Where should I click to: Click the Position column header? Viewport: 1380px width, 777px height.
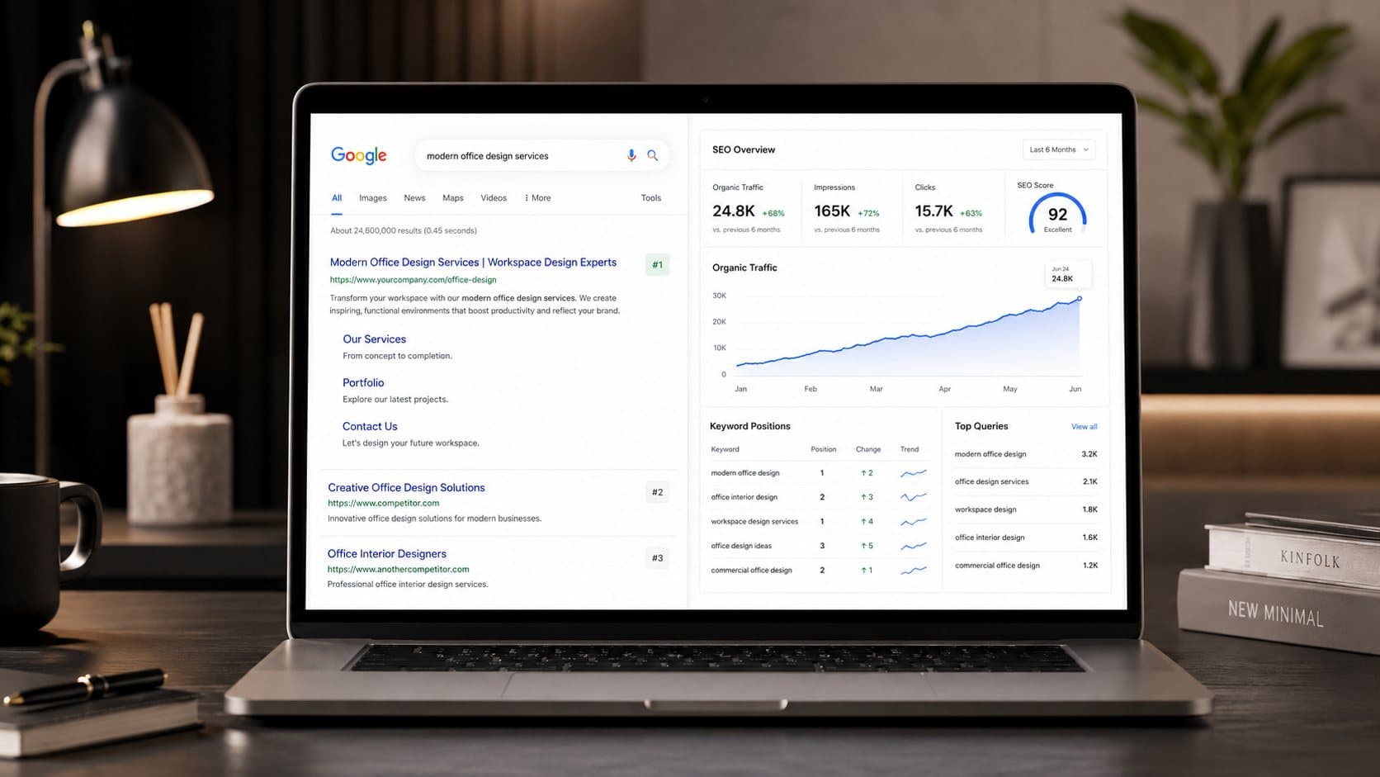pos(823,450)
